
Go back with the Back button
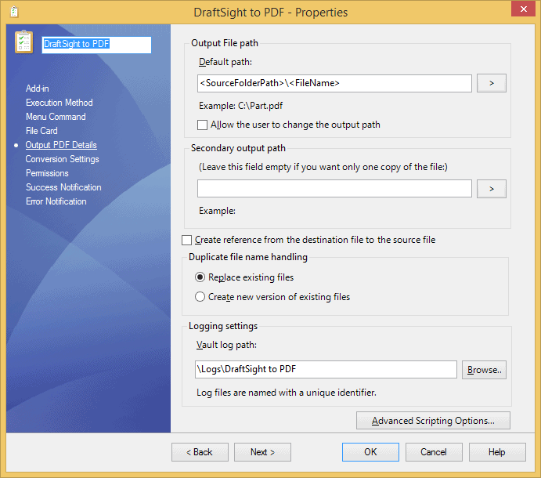tap(200, 452)
